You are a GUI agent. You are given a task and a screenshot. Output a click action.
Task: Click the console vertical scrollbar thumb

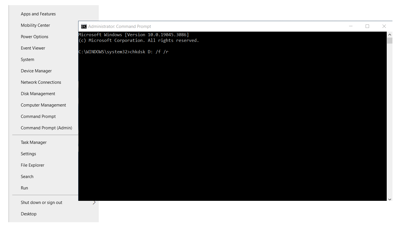click(x=390, y=40)
